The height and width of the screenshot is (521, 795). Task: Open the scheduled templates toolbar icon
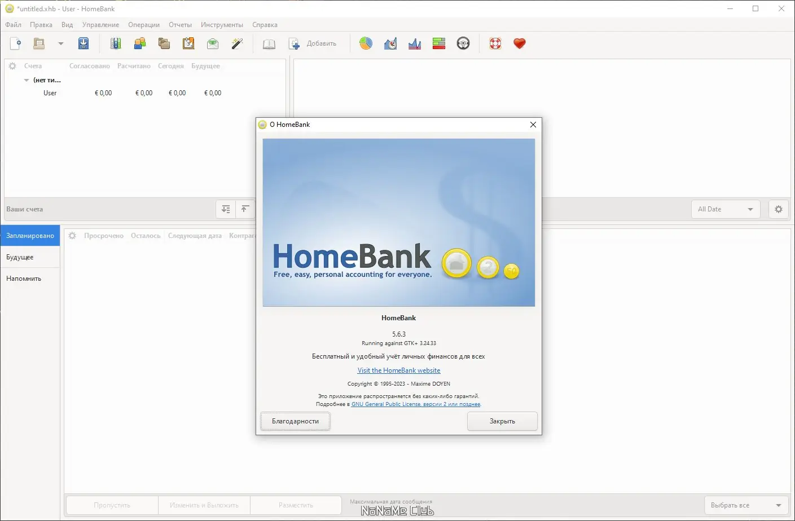[188, 43]
